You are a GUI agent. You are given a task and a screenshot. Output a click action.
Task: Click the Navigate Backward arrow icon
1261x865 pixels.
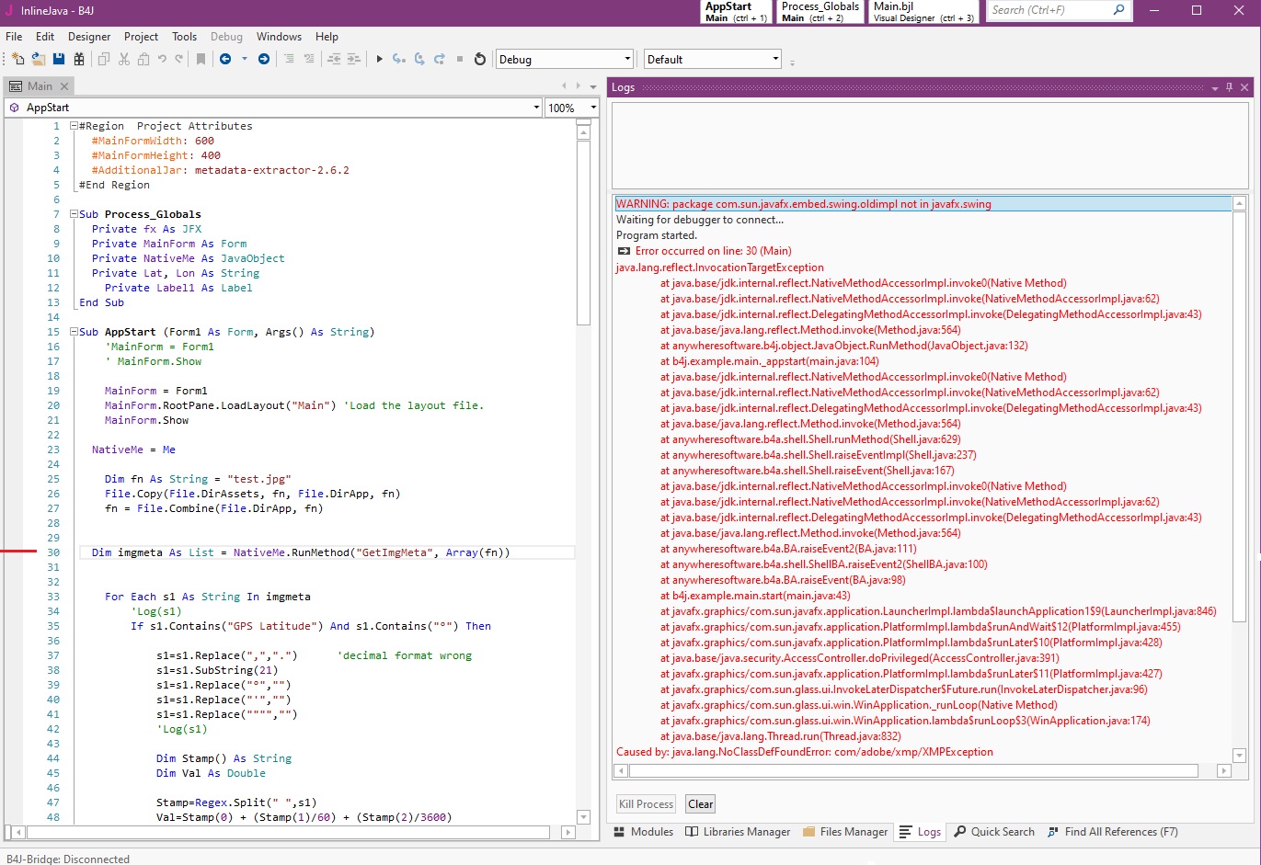click(x=225, y=59)
